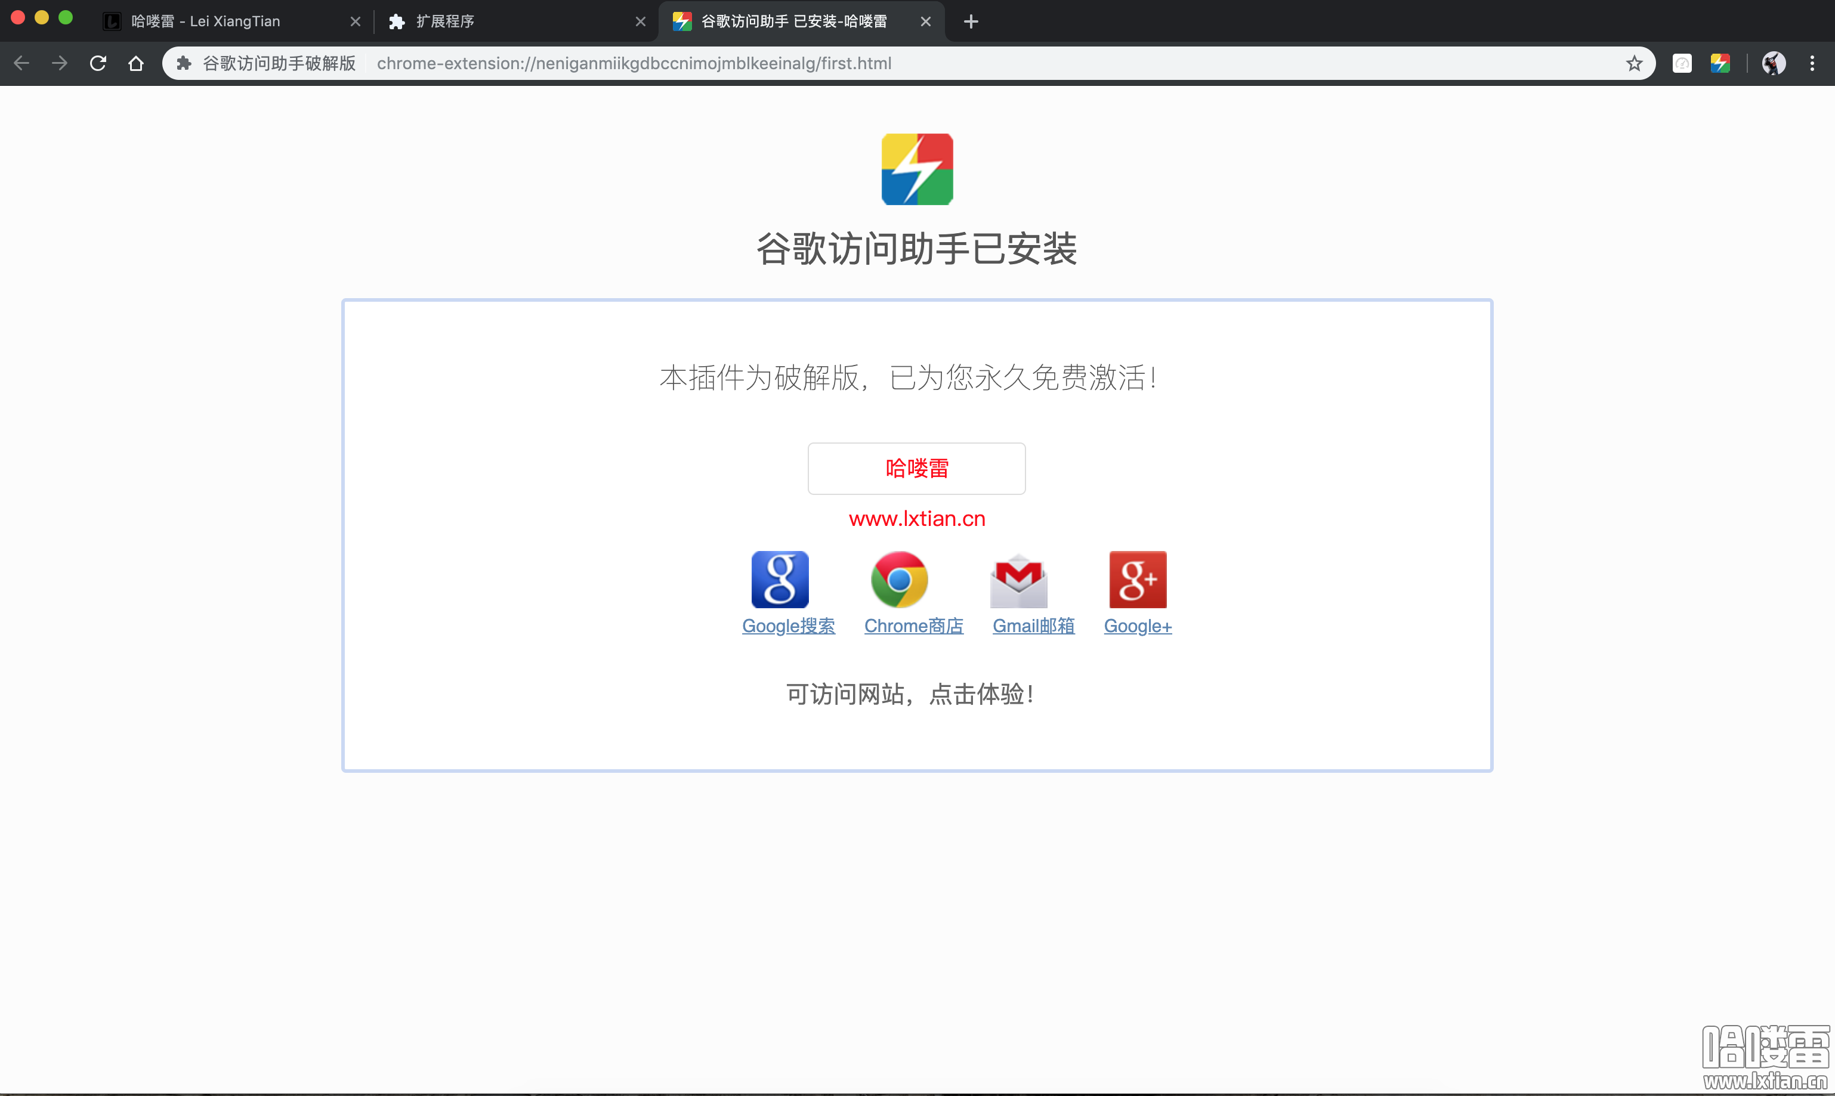Close the 哈喽雷 - Lei XiangTian tab
The height and width of the screenshot is (1096, 1835).
coord(356,21)
